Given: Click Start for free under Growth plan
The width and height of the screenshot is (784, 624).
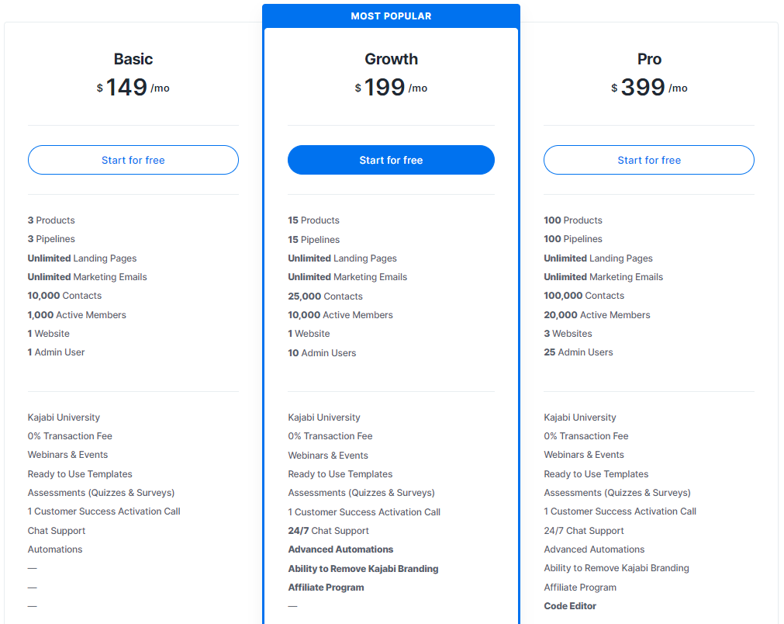Looking at the screenshot, I should click(x=391, y=160).
